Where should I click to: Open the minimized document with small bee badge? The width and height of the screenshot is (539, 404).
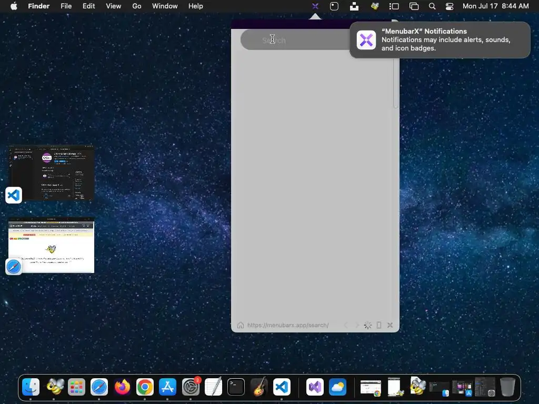click(394, 387)
